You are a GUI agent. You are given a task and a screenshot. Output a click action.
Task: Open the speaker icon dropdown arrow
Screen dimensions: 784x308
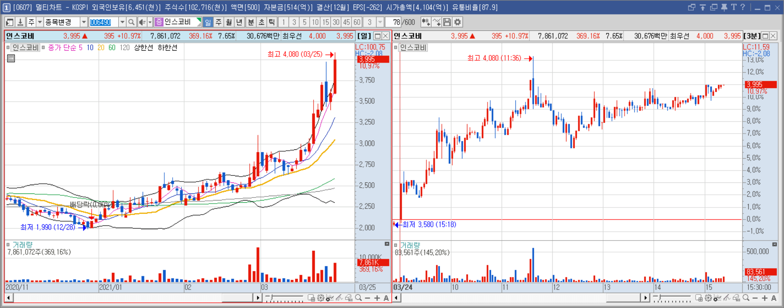[x=150, y=22]
